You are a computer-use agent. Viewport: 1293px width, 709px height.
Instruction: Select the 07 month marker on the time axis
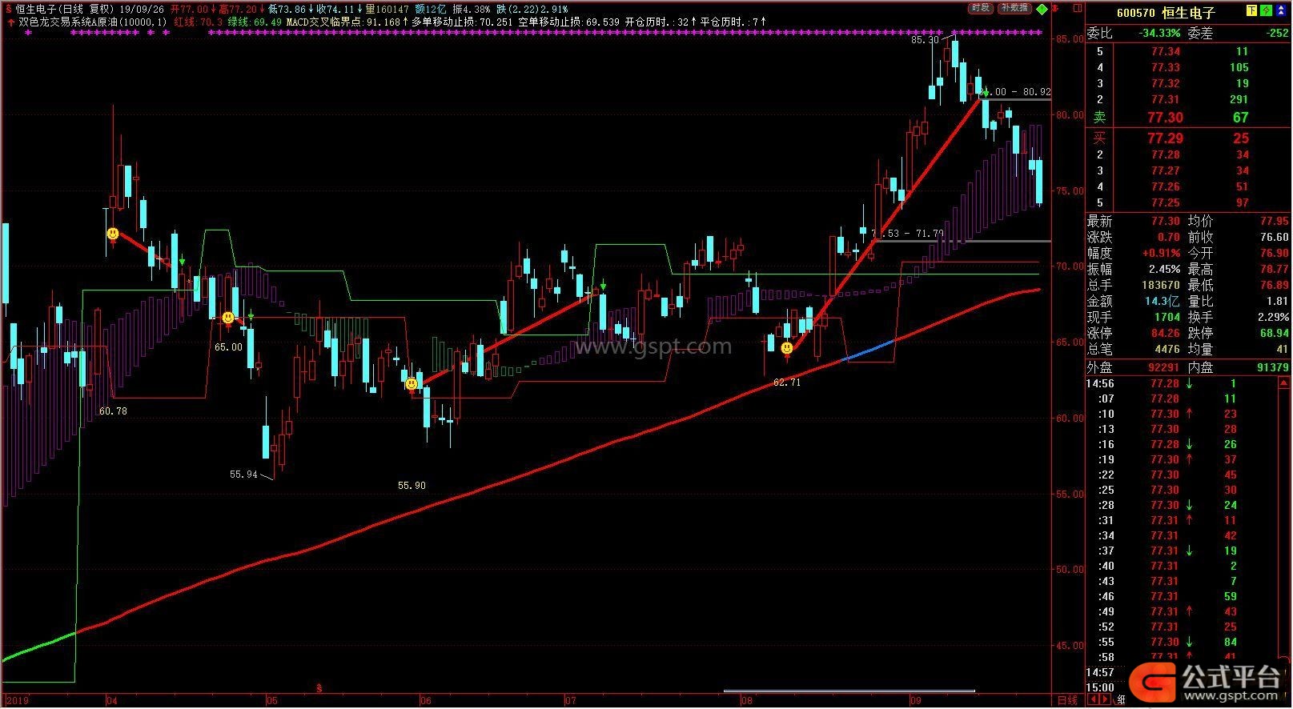click(570, 700)
